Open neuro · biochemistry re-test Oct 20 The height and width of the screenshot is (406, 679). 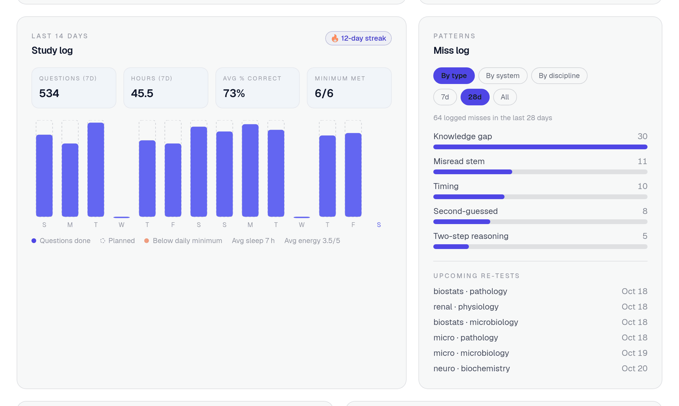click(540, 368)
